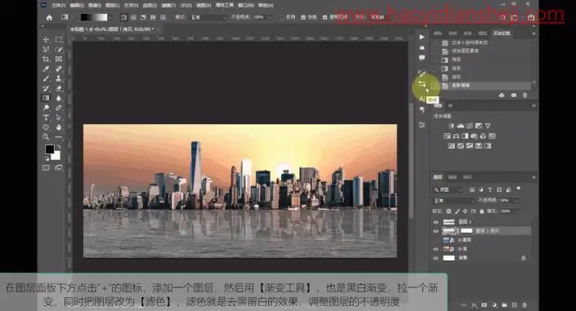Viewport: 576px width, 311px height.
Task: Open the comments speech-bubble panel icon
Action: tap(422, 58)
